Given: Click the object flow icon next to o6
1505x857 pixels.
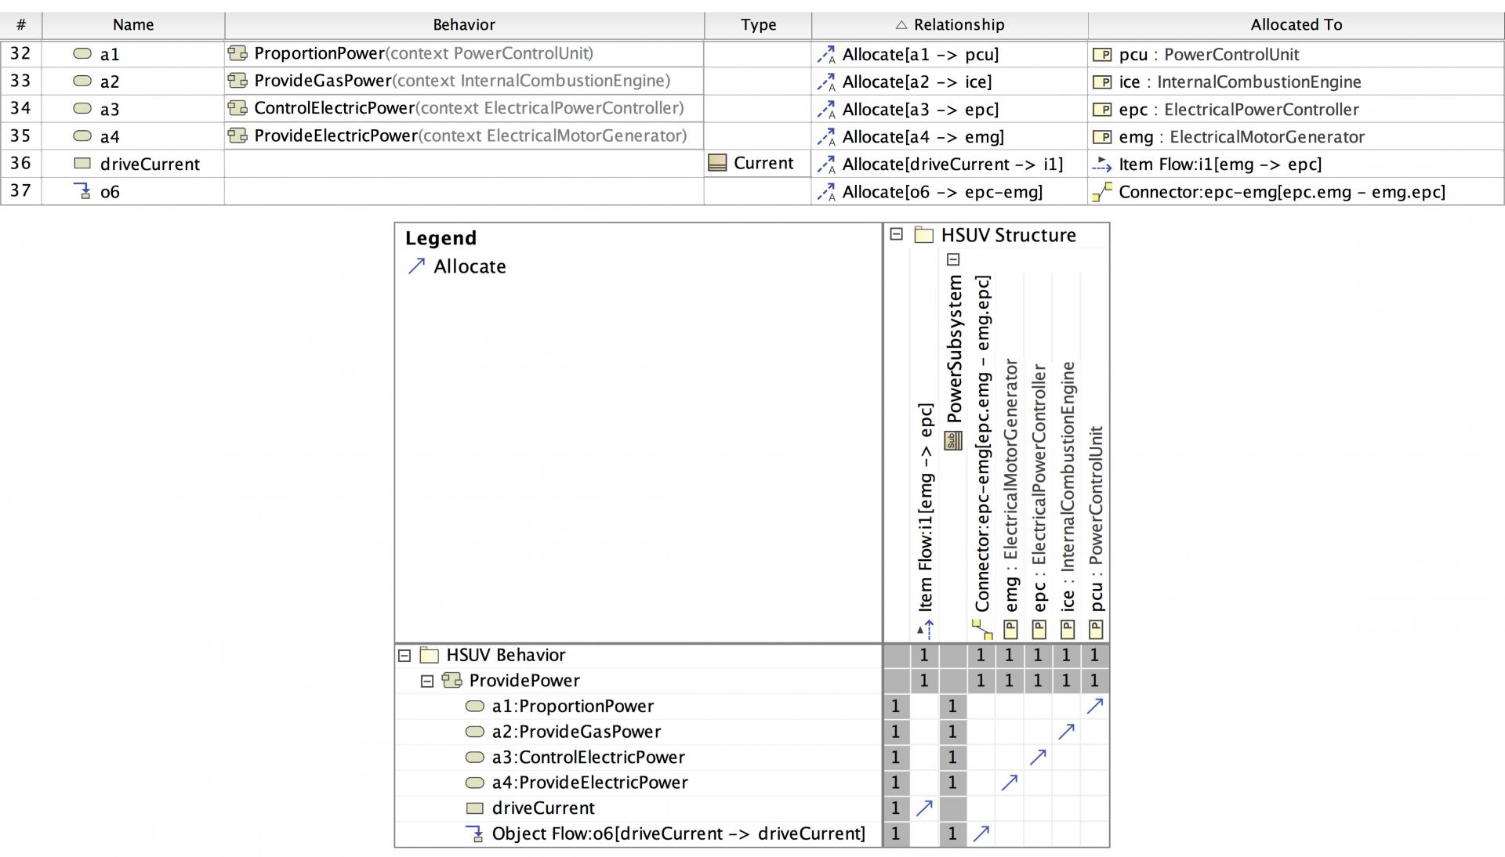Looking at the screenshot, I should (82, 192).
